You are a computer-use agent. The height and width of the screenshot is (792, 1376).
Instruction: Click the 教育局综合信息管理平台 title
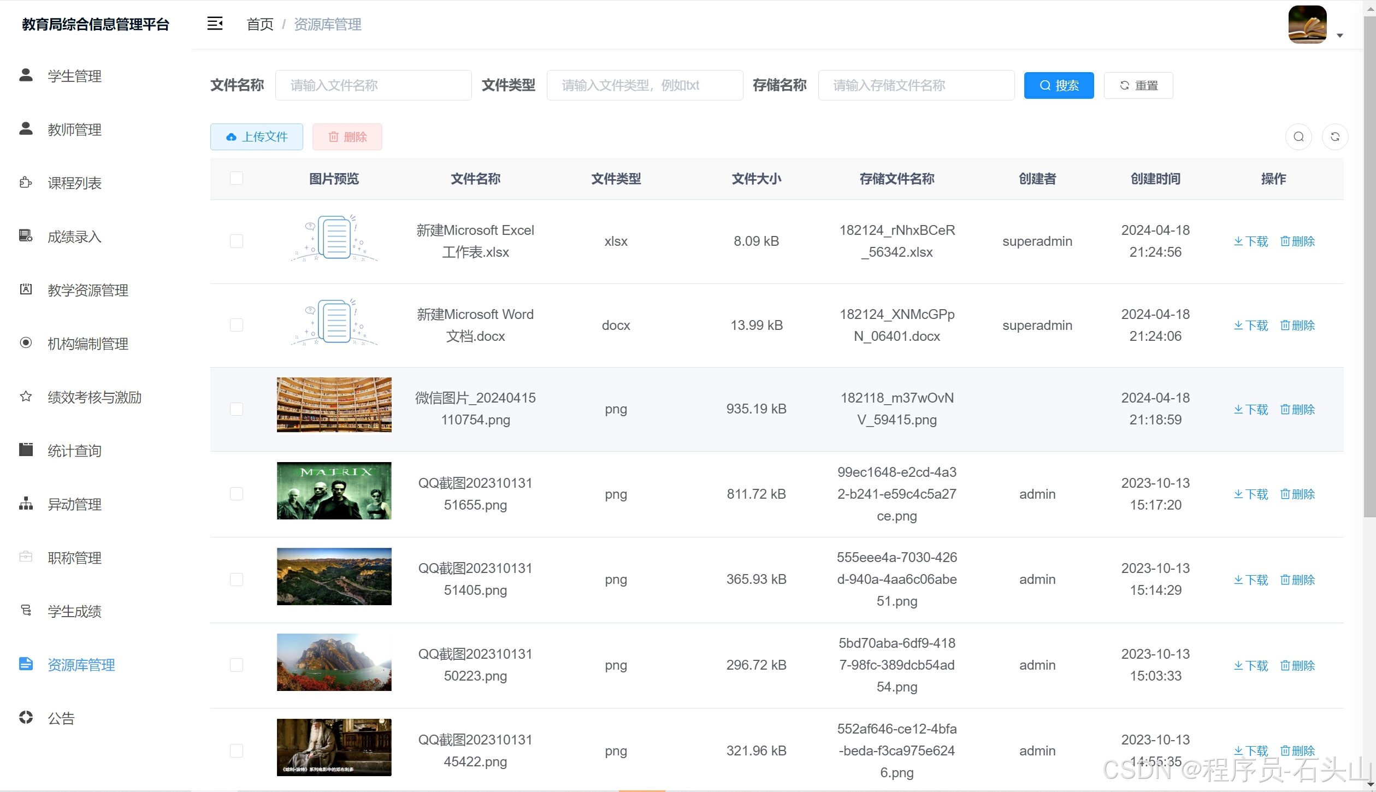[96, 25]
